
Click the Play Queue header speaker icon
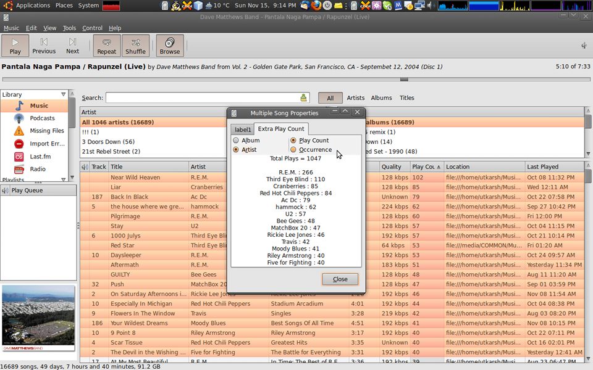[6, 191]
